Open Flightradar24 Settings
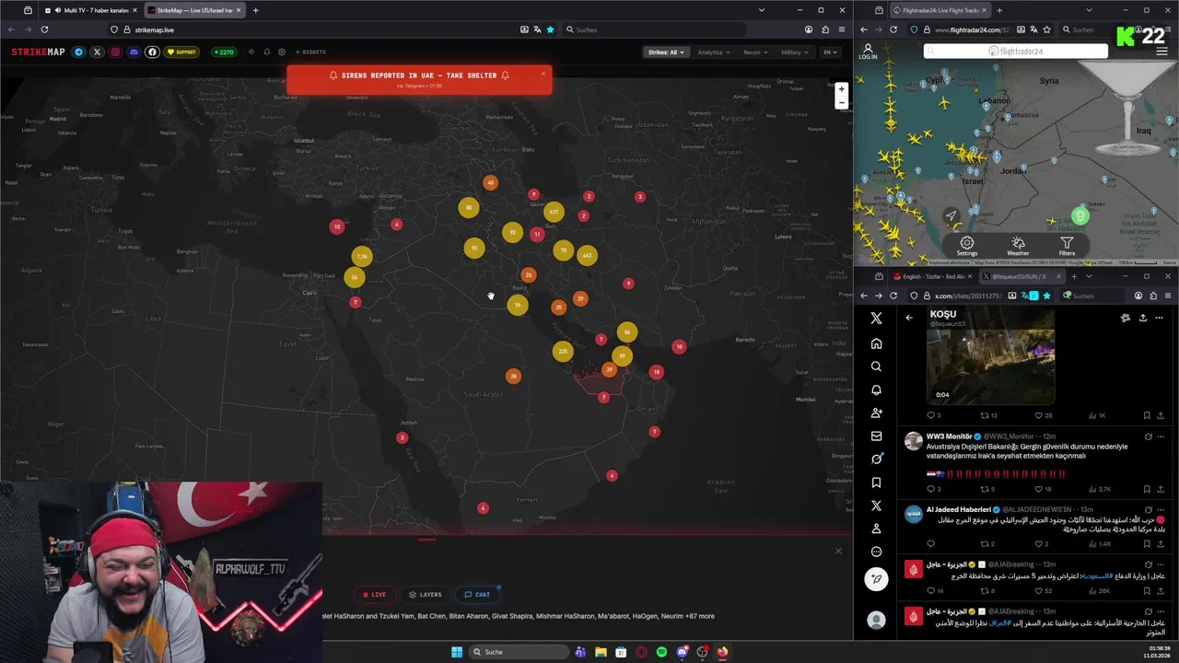Viewport: 1179px width, 663px height. point(967,246)
